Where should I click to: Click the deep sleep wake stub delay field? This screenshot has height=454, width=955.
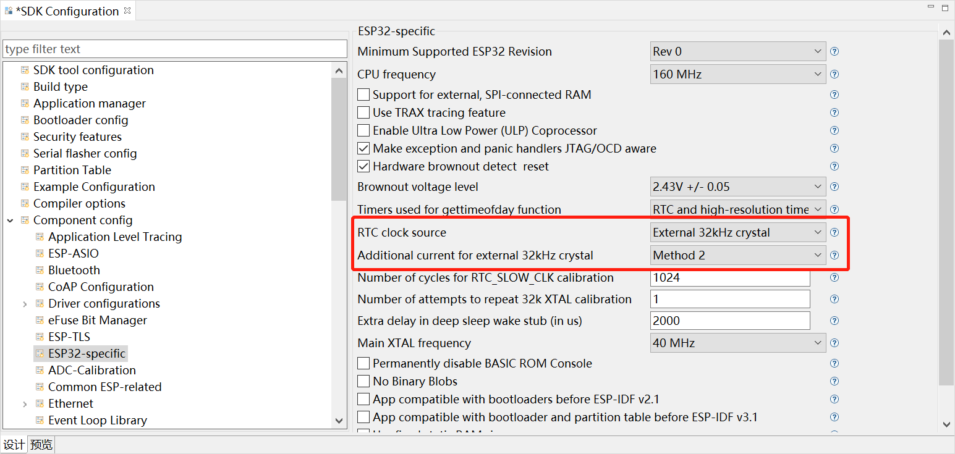[730, 321]
